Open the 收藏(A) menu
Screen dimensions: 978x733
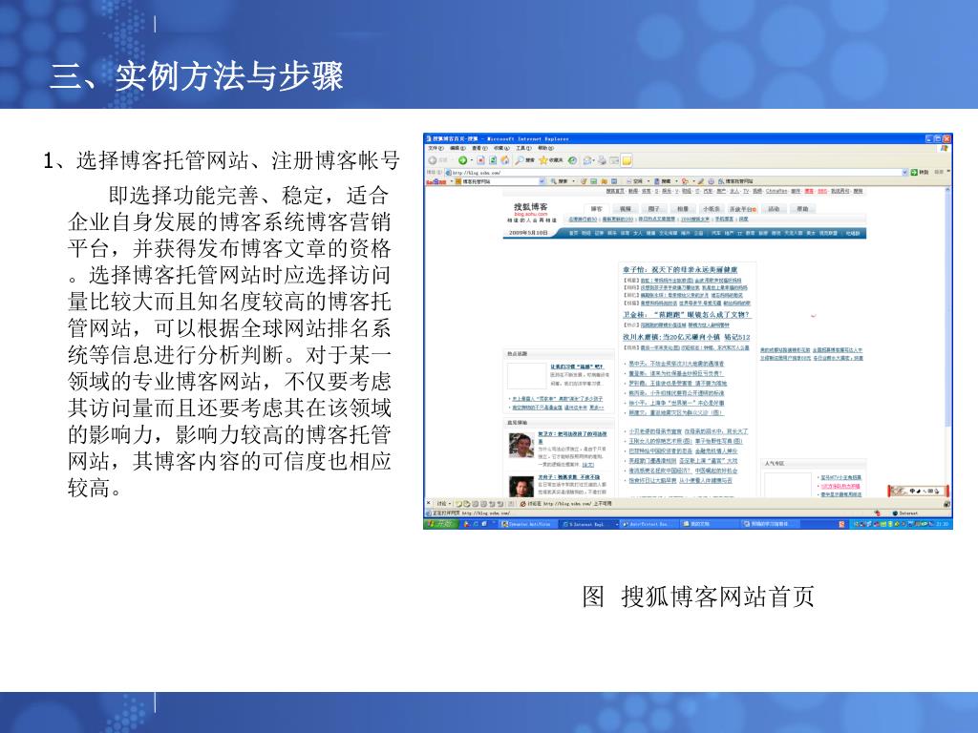coord(501,148)
